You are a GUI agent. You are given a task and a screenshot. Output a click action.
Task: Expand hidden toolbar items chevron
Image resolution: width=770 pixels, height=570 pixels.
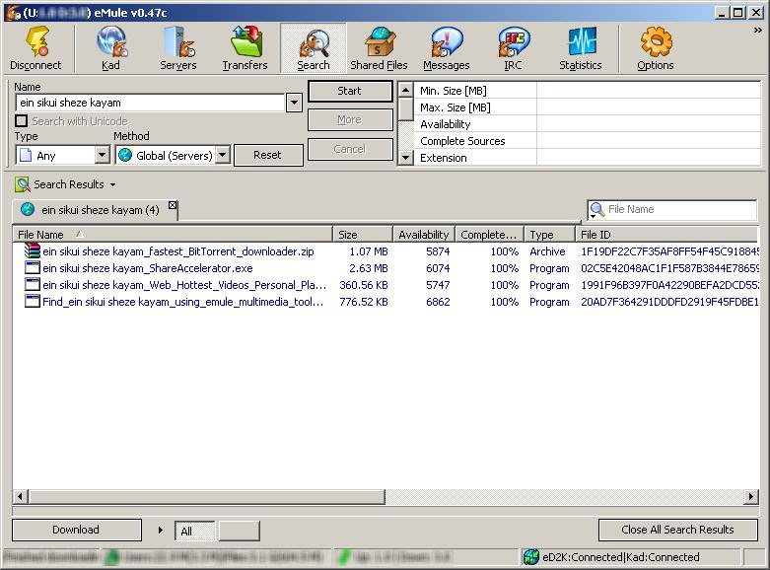(758, 31)
